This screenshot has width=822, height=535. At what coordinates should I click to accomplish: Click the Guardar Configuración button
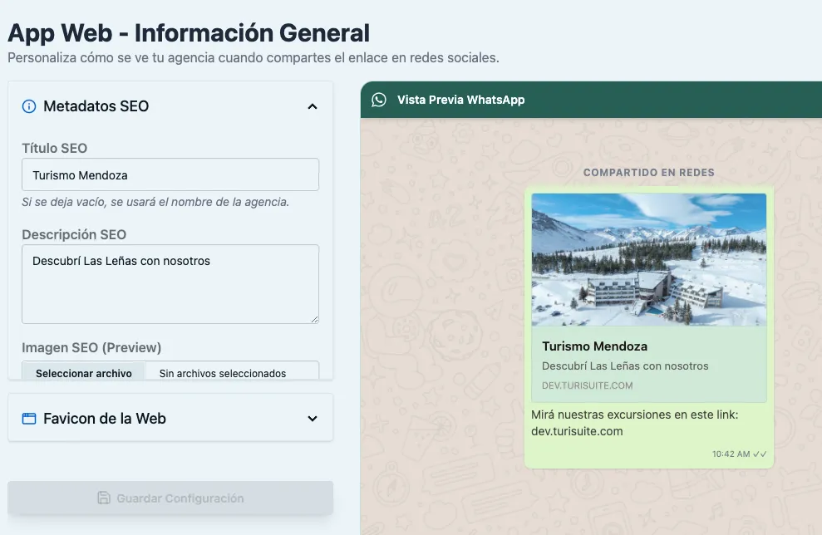(x=170, y=498)
